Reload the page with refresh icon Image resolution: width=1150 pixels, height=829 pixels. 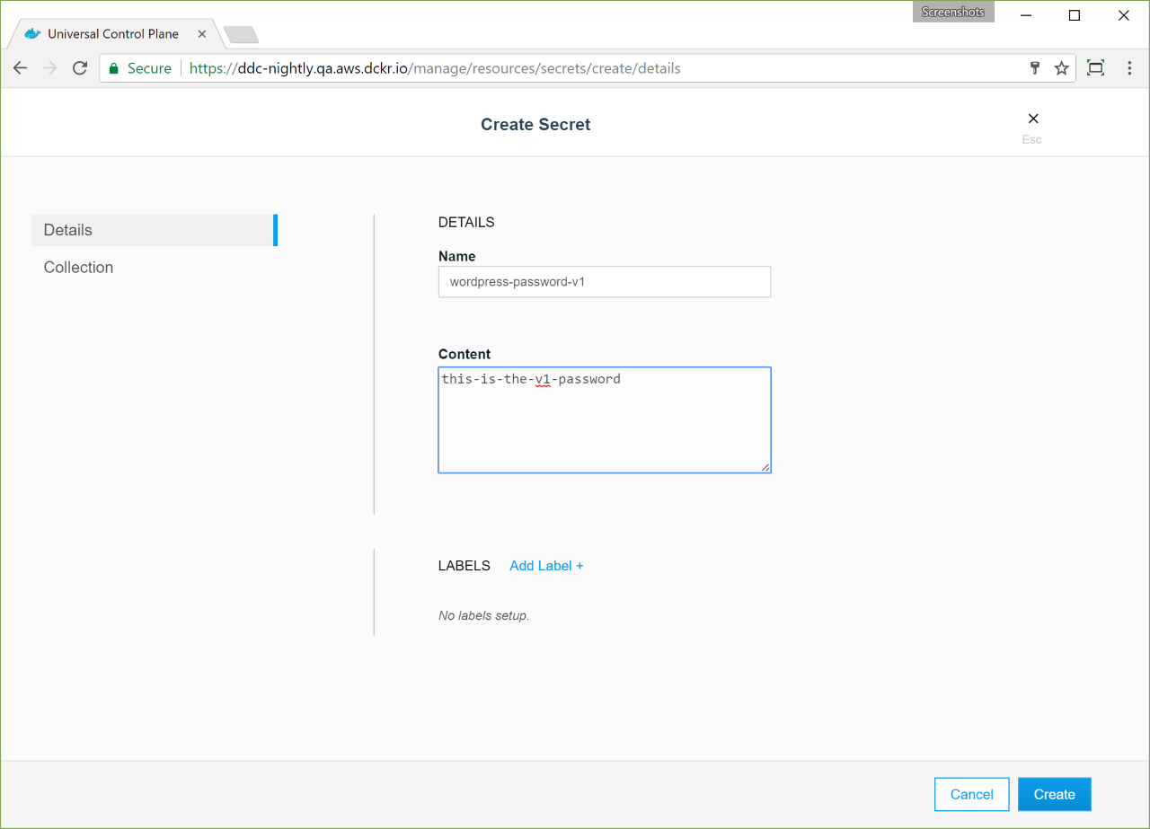click(x=80, y=68)
